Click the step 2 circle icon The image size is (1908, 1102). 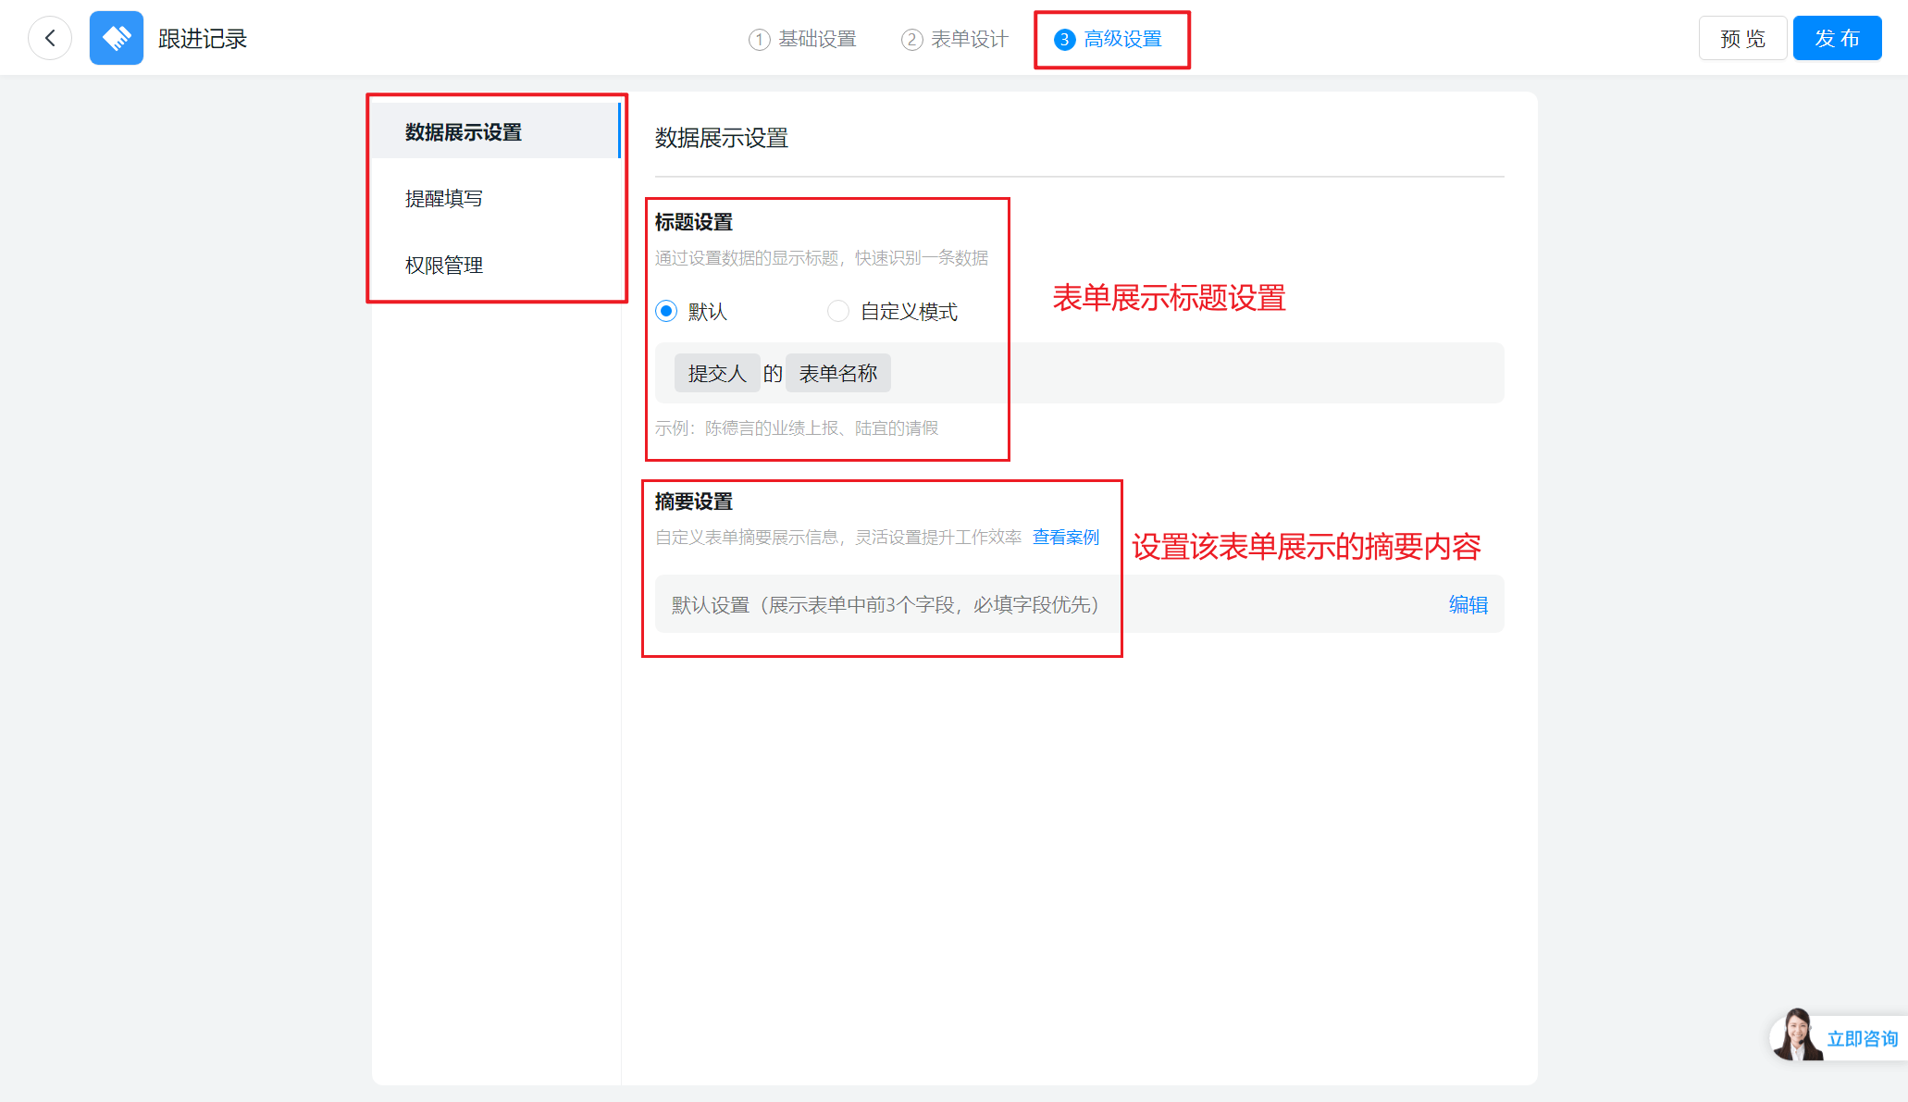[x=911, y=40]
